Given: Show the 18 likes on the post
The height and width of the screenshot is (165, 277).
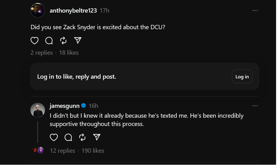Looking at the screenshot, I should (69, 53).
